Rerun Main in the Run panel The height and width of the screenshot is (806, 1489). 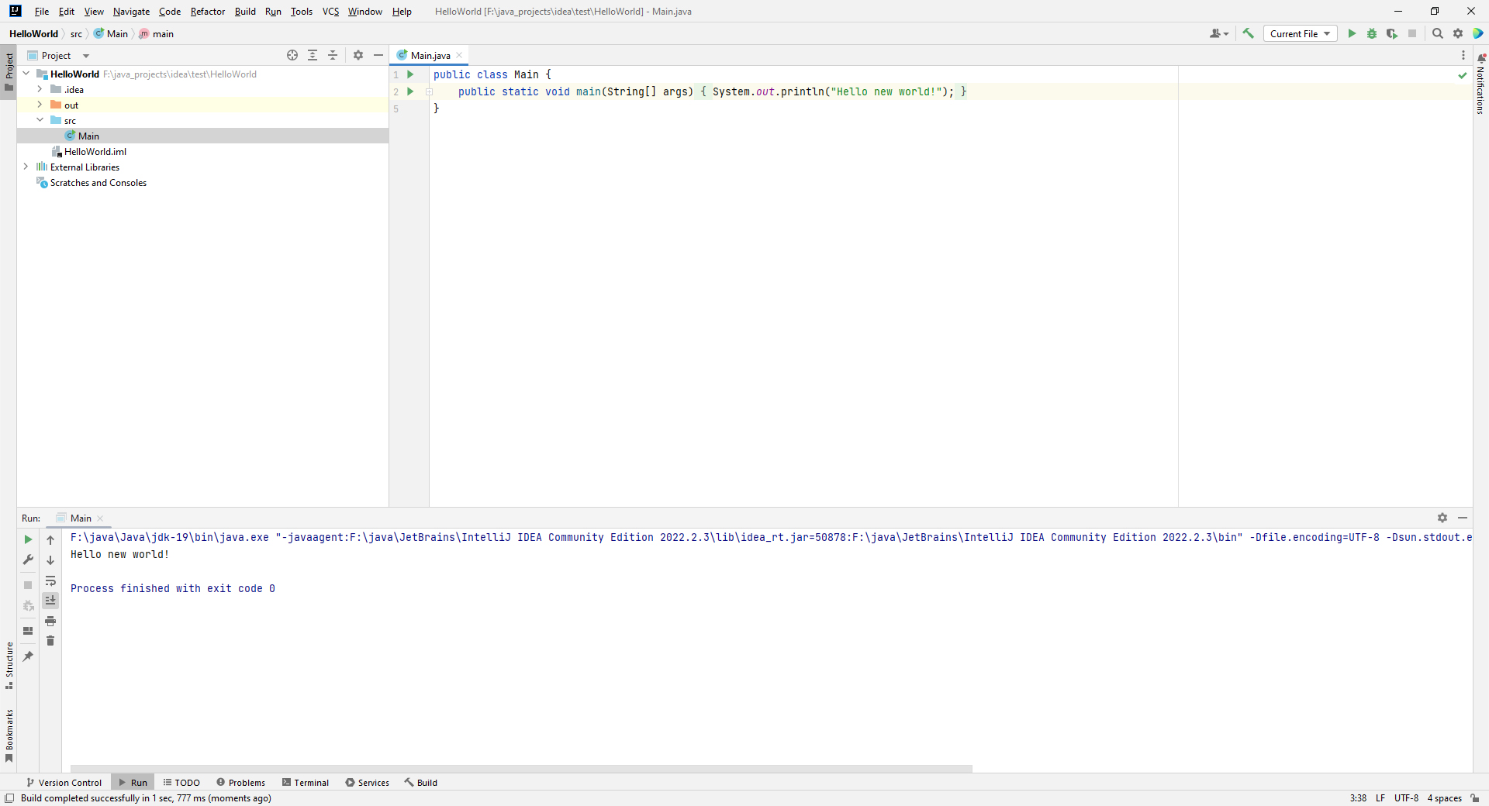[28, 539]
